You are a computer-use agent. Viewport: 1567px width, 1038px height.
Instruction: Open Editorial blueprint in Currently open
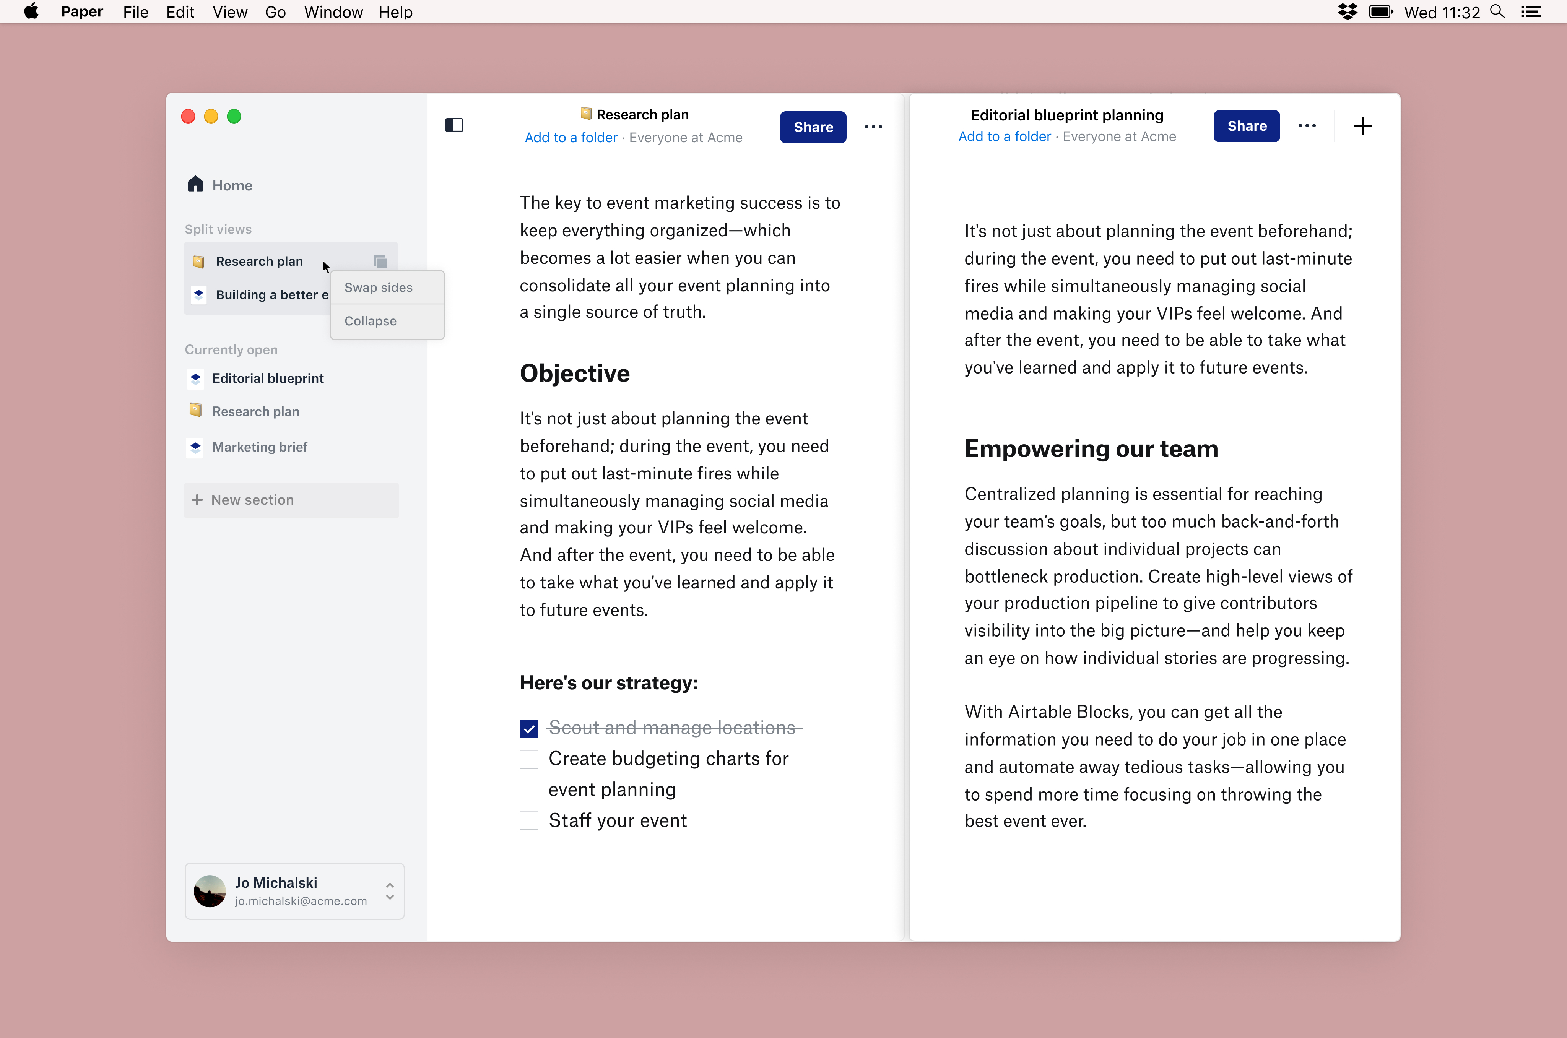[x=268, y=378]
